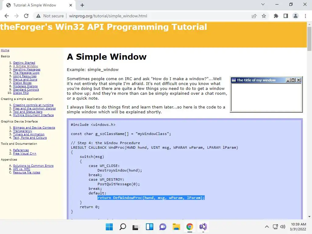Open Text, Fonts and Colours link
This screenshot has height=234, width=312.
[30, 138]
